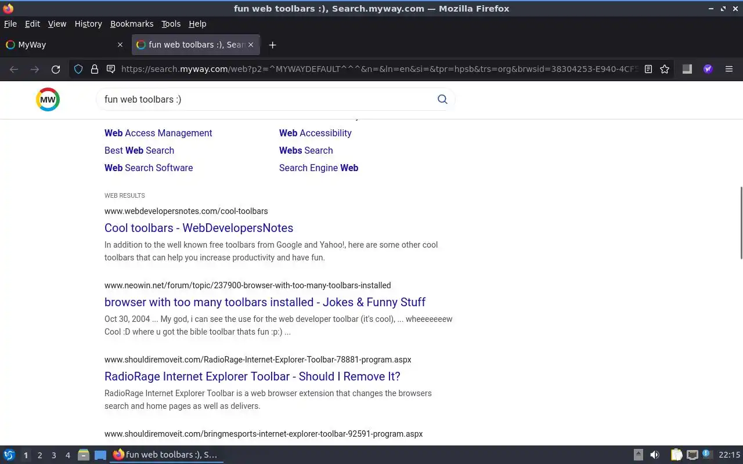This screenshot has width=743, height=464.
Task: Open the system start menu icon
Action: coord(9,455)
